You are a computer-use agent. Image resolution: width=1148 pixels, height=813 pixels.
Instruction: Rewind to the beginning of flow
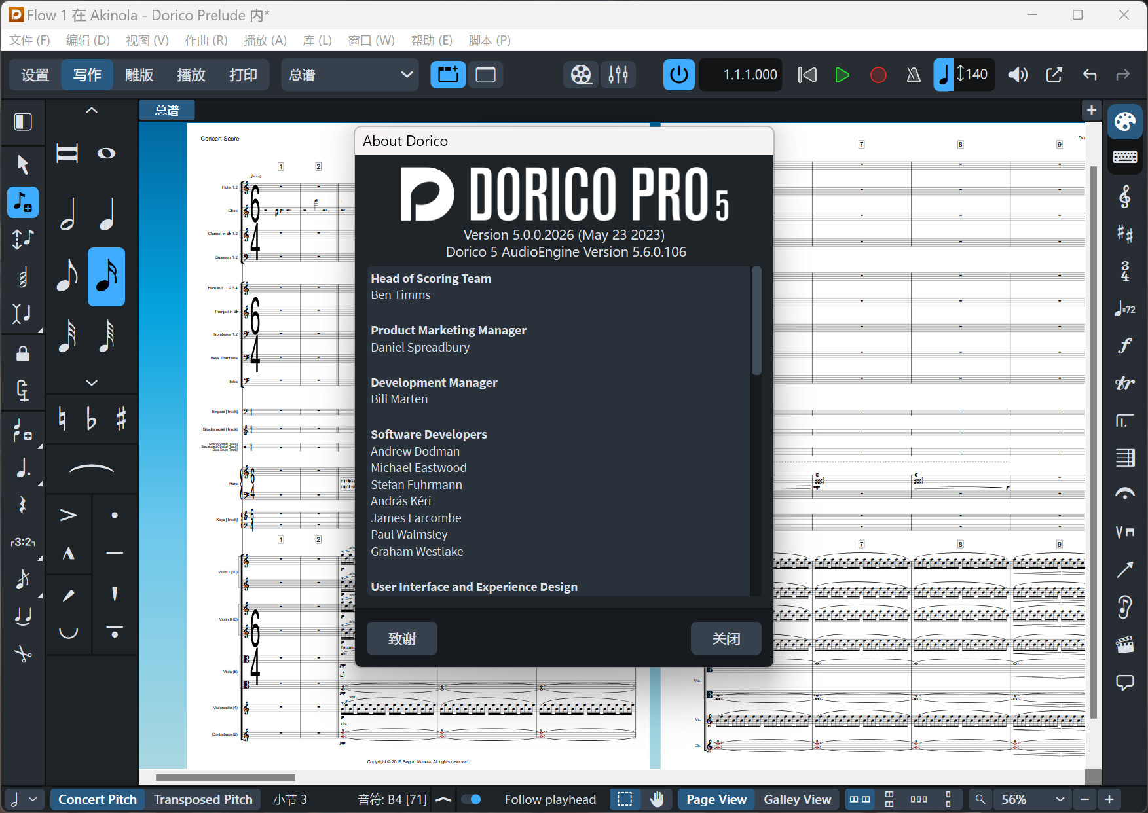pos(807,75)
